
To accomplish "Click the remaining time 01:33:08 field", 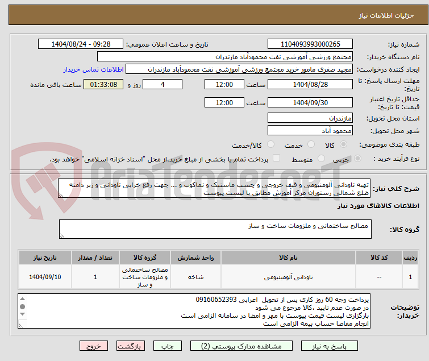I will coord(103,84).
